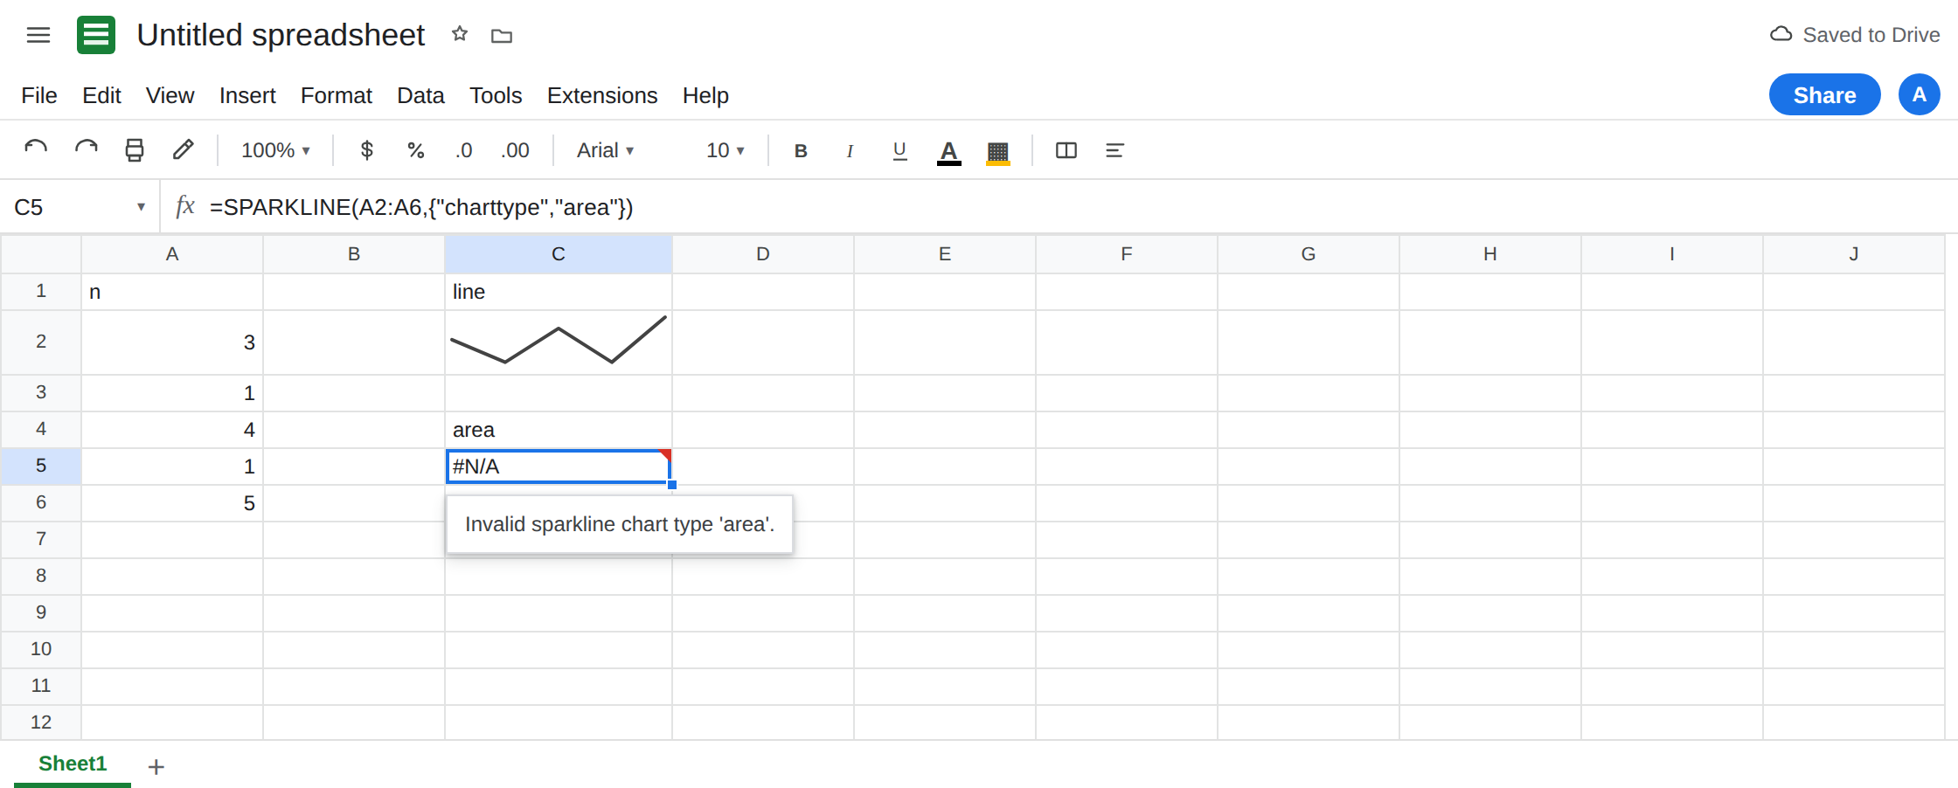Screen dimensions: 1958x788
Task: Open the account avatar A
Action: pyautogui.click(x=1920, y=94)
